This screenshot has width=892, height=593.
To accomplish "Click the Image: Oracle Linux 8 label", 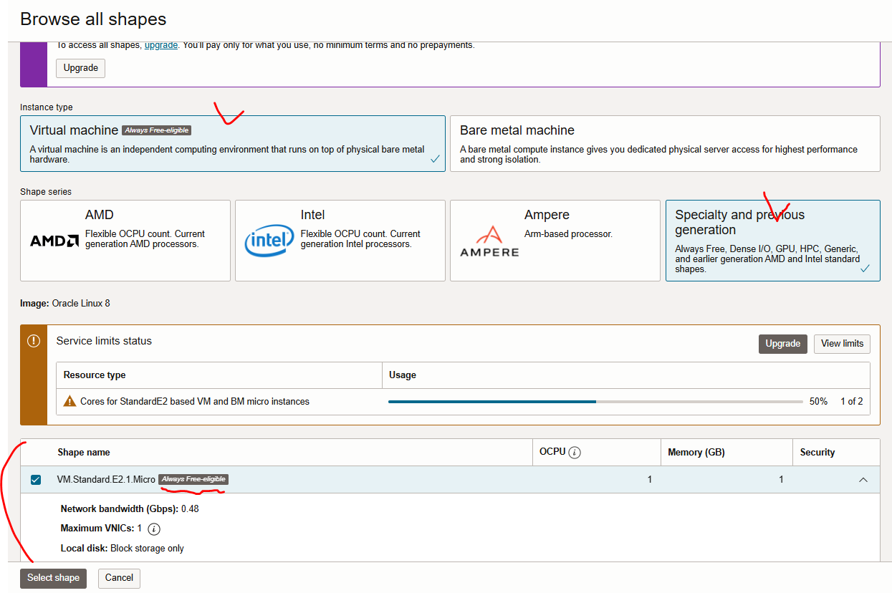I will pyautogui.click(x=65, y=304).
